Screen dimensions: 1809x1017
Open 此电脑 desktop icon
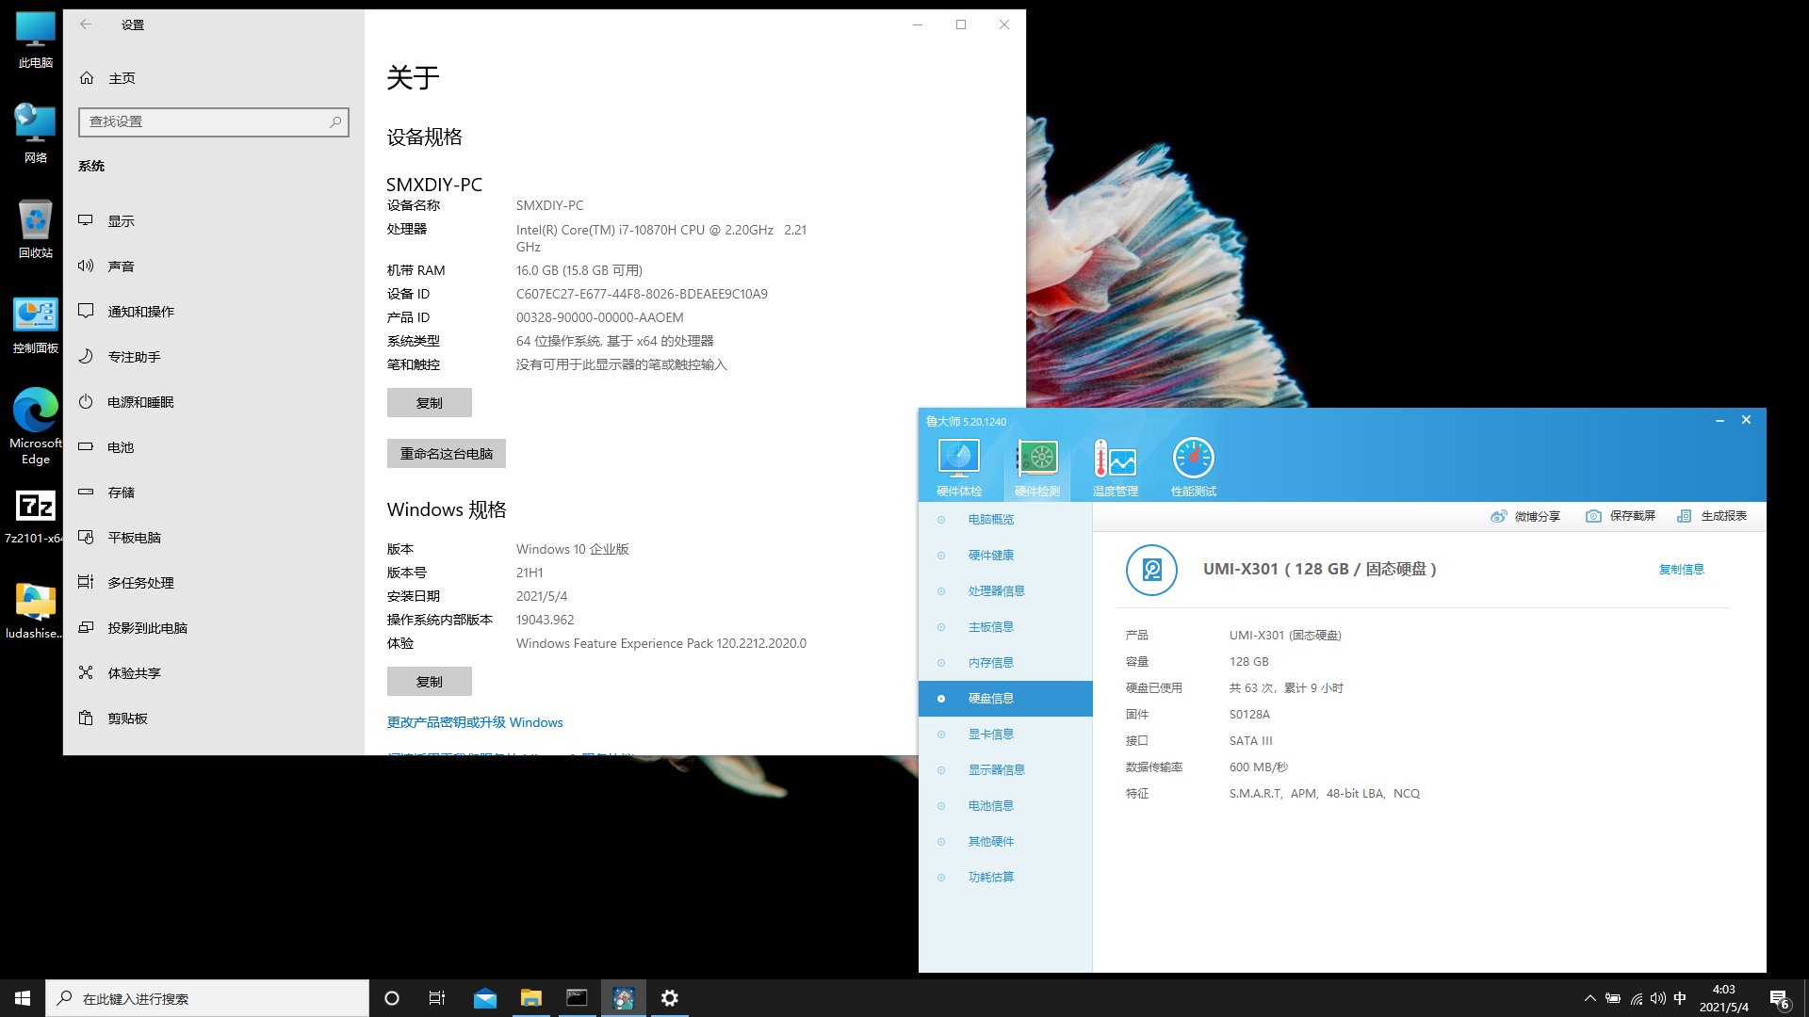pos(36,40)
